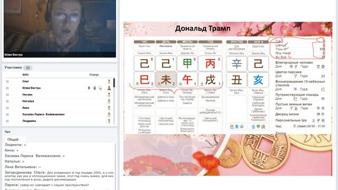Click the Участники panel title
Viewport: 338px width, 190px height.
tap(13, 68)
